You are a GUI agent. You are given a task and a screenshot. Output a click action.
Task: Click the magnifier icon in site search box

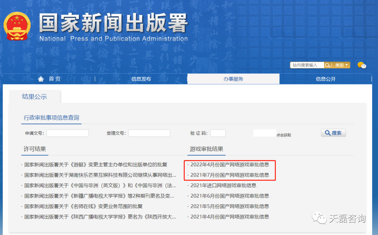point(327,65)
